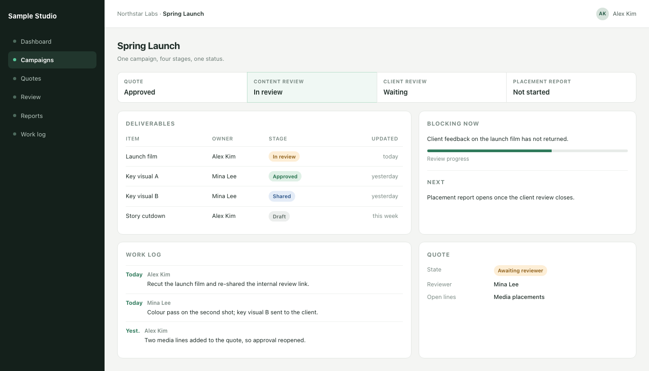The height and width of the screenshot is (371, 649).
Task: Click the Draft badge for Story cutdown
Action: [x=279, y=216]
